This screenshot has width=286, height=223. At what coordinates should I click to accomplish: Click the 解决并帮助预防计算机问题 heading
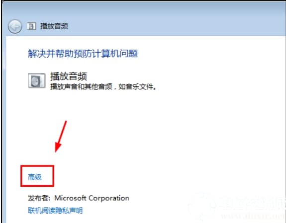(83, 53)
